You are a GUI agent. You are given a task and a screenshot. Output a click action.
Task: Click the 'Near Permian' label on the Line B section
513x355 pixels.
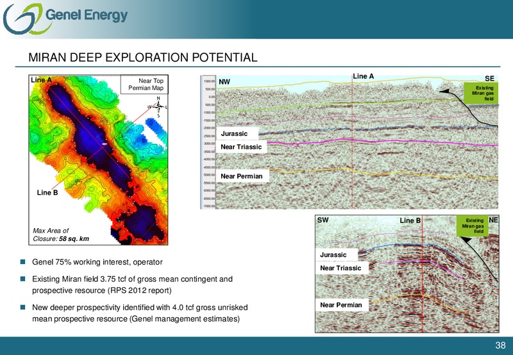tap(342, 305)
